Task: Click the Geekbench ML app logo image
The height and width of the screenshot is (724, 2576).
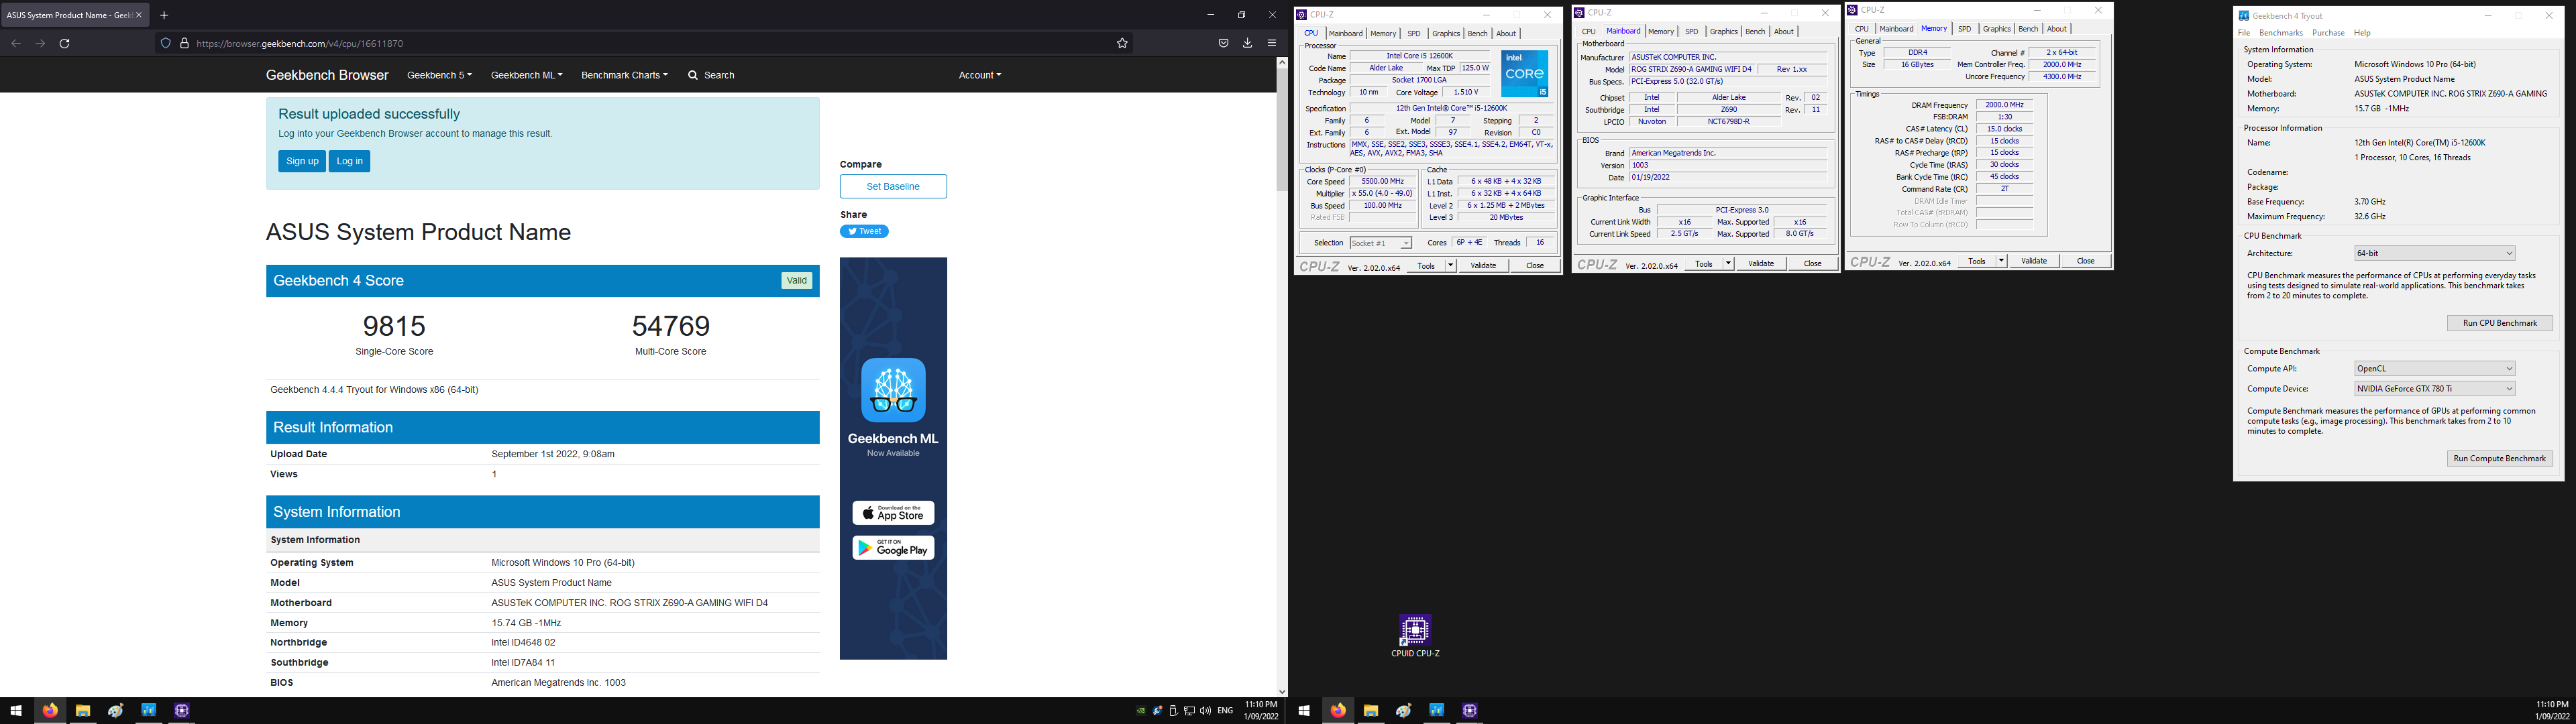Action: 893,390
